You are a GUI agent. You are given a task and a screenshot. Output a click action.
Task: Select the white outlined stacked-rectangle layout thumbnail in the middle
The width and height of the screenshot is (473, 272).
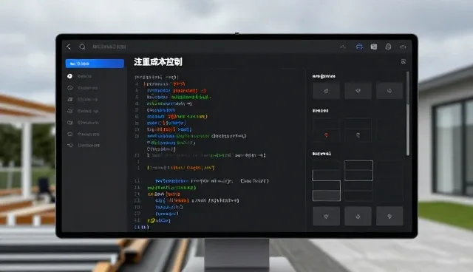358,171
